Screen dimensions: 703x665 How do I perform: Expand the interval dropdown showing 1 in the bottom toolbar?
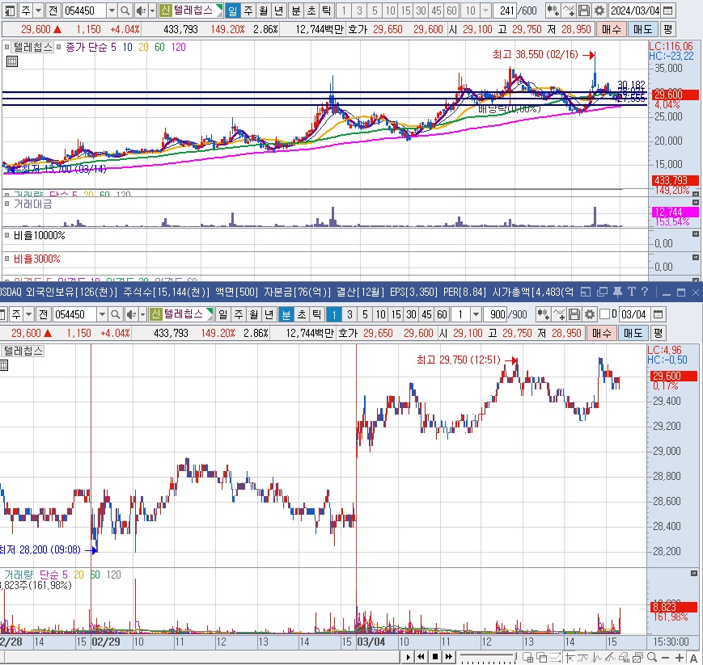point(476,314)
